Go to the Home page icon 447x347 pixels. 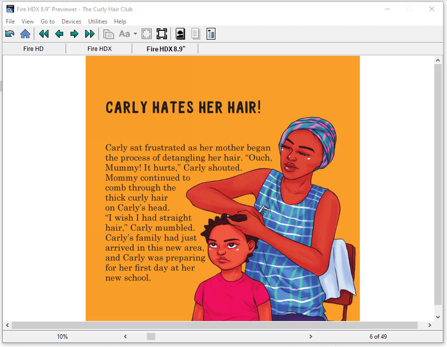(25, 34)
